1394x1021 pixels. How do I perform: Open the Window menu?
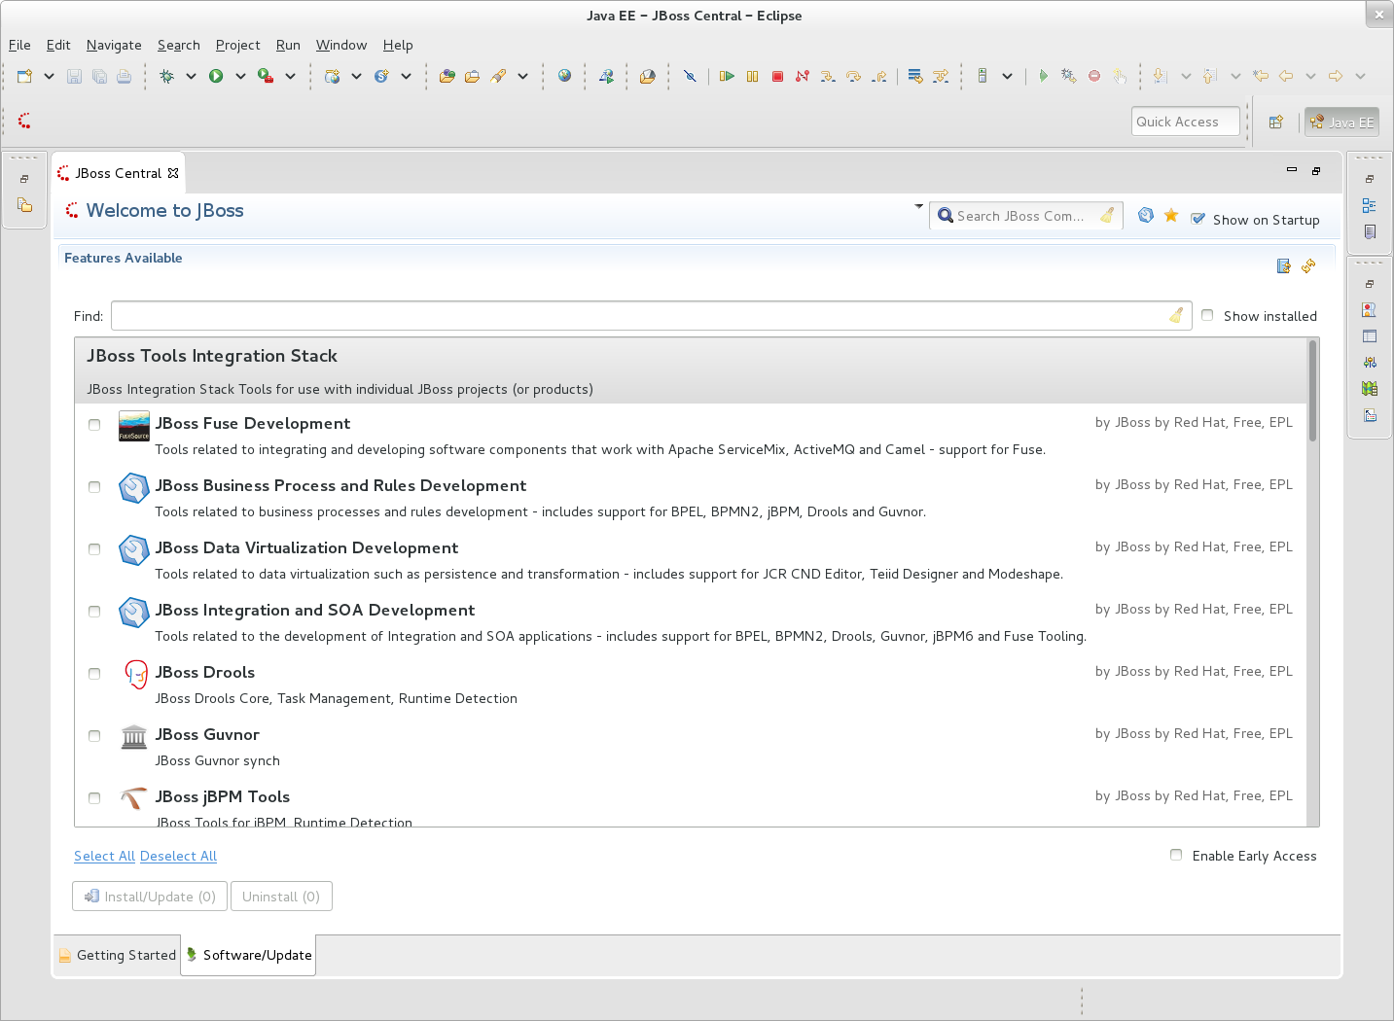[x=341, y=45]
